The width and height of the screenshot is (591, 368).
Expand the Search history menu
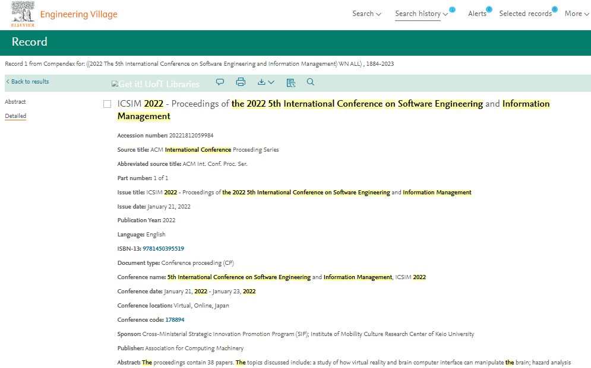(x=421, y=14)
